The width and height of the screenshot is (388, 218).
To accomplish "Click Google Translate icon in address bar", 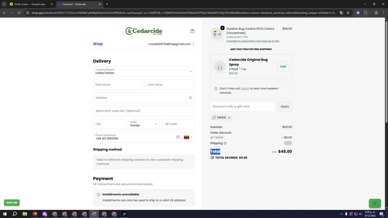I will (341, 13).
